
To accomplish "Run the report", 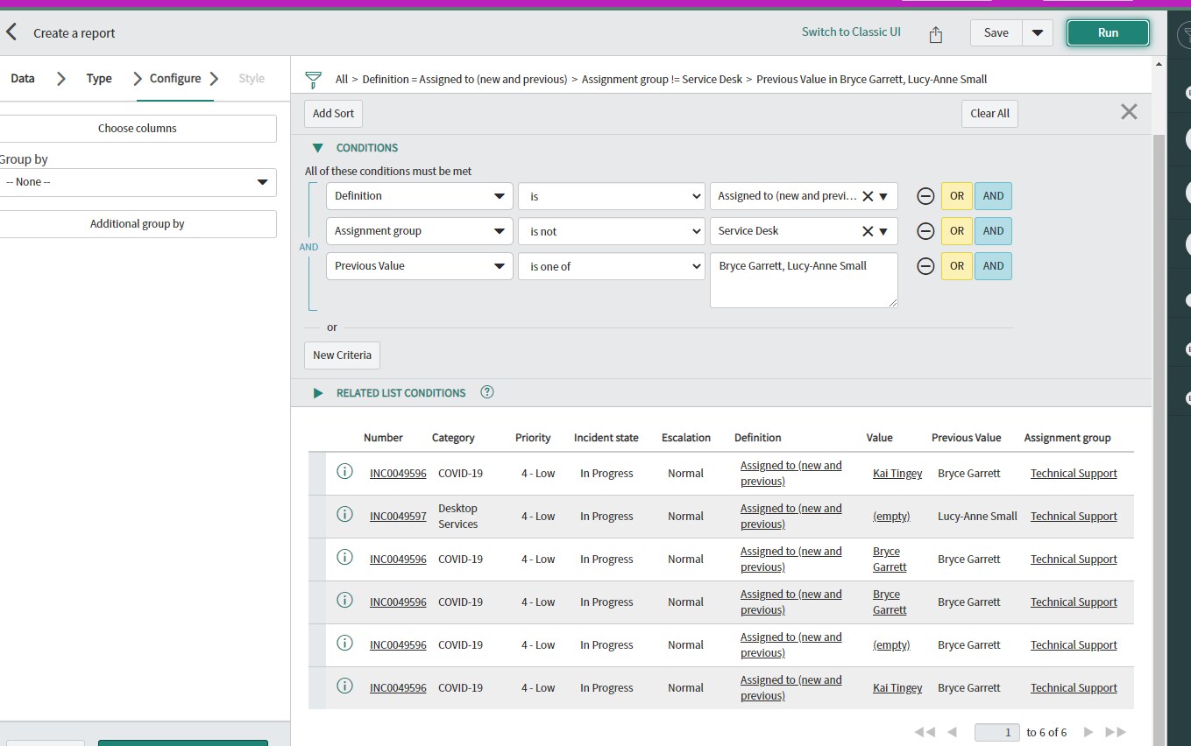I will coord(1107,33).
